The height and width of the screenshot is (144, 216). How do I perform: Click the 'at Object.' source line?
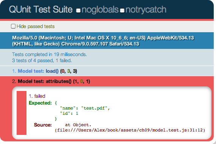coord(78,125)
